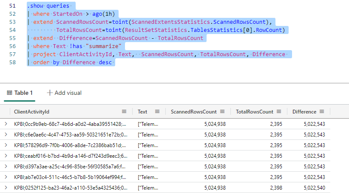Expand row KPBI;0cc9b9eb-68c7
The image size is (349, 193).
(x=6, y=124)
